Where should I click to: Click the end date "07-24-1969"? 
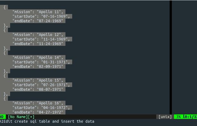[50, 21]
